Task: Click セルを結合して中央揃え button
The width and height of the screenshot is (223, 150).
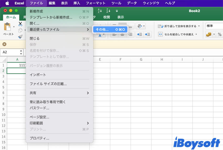Action: click(x=176, y=34)
